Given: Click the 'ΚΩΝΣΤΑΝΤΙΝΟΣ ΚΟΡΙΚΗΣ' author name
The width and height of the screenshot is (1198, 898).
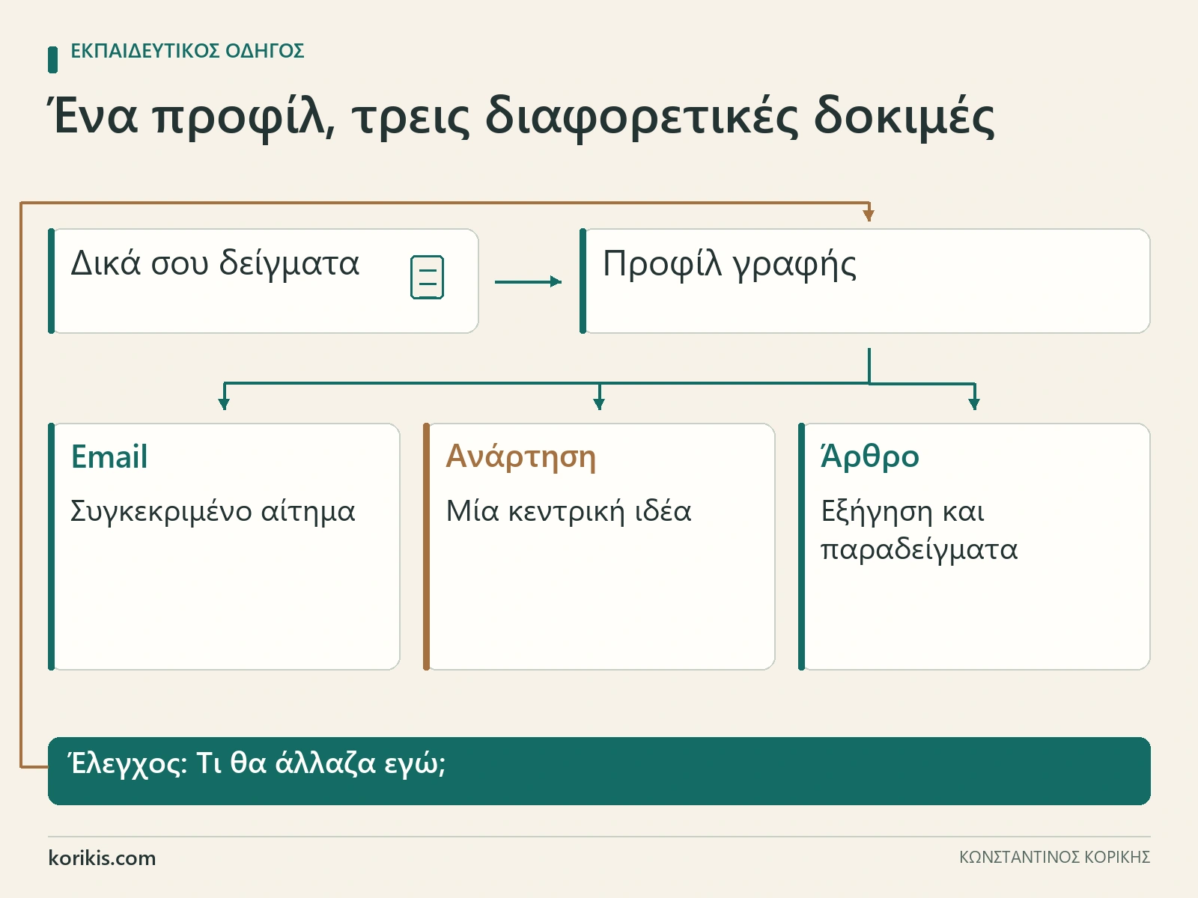Looking at the screenshot, I should point(1054,858).
